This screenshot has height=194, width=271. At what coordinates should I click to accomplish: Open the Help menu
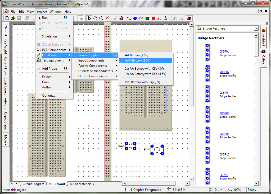pos(68,12)
